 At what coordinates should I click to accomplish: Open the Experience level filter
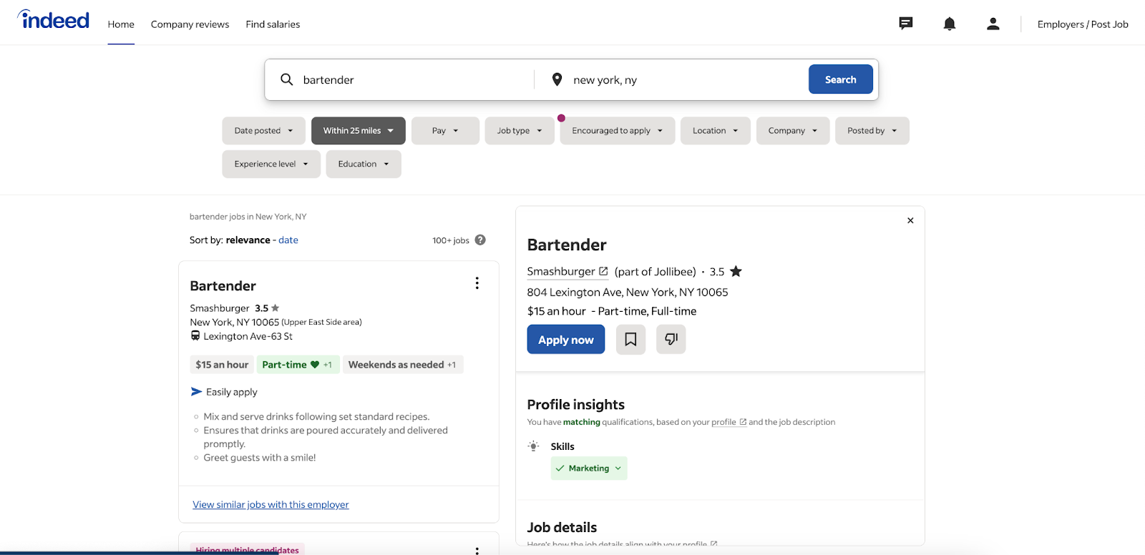point(271,164)
